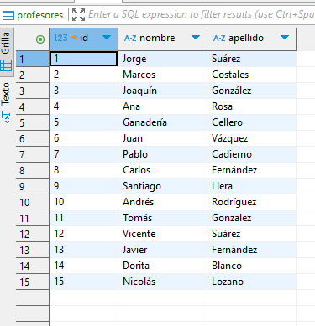Click the nombre cell Marcos
The image size is (315, 326).
point(162,75)
